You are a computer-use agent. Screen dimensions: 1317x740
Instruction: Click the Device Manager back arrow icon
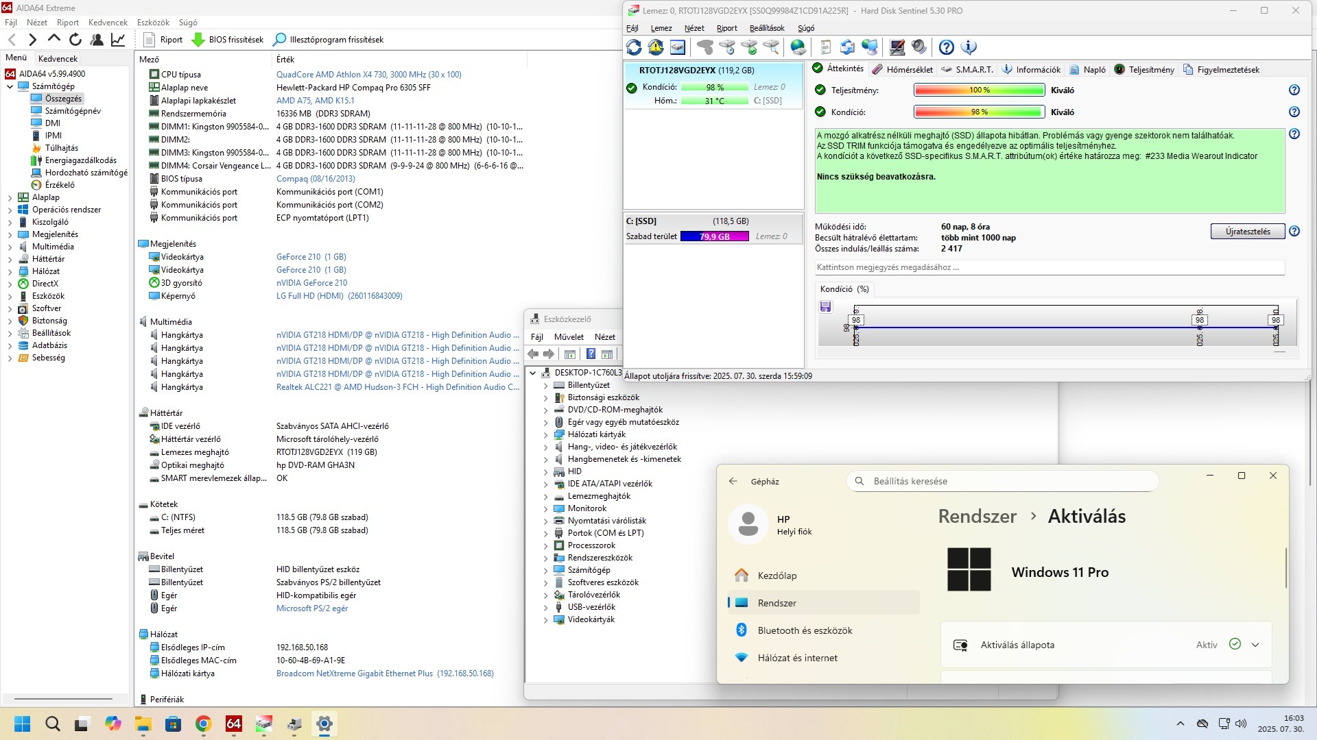[533, 354]
